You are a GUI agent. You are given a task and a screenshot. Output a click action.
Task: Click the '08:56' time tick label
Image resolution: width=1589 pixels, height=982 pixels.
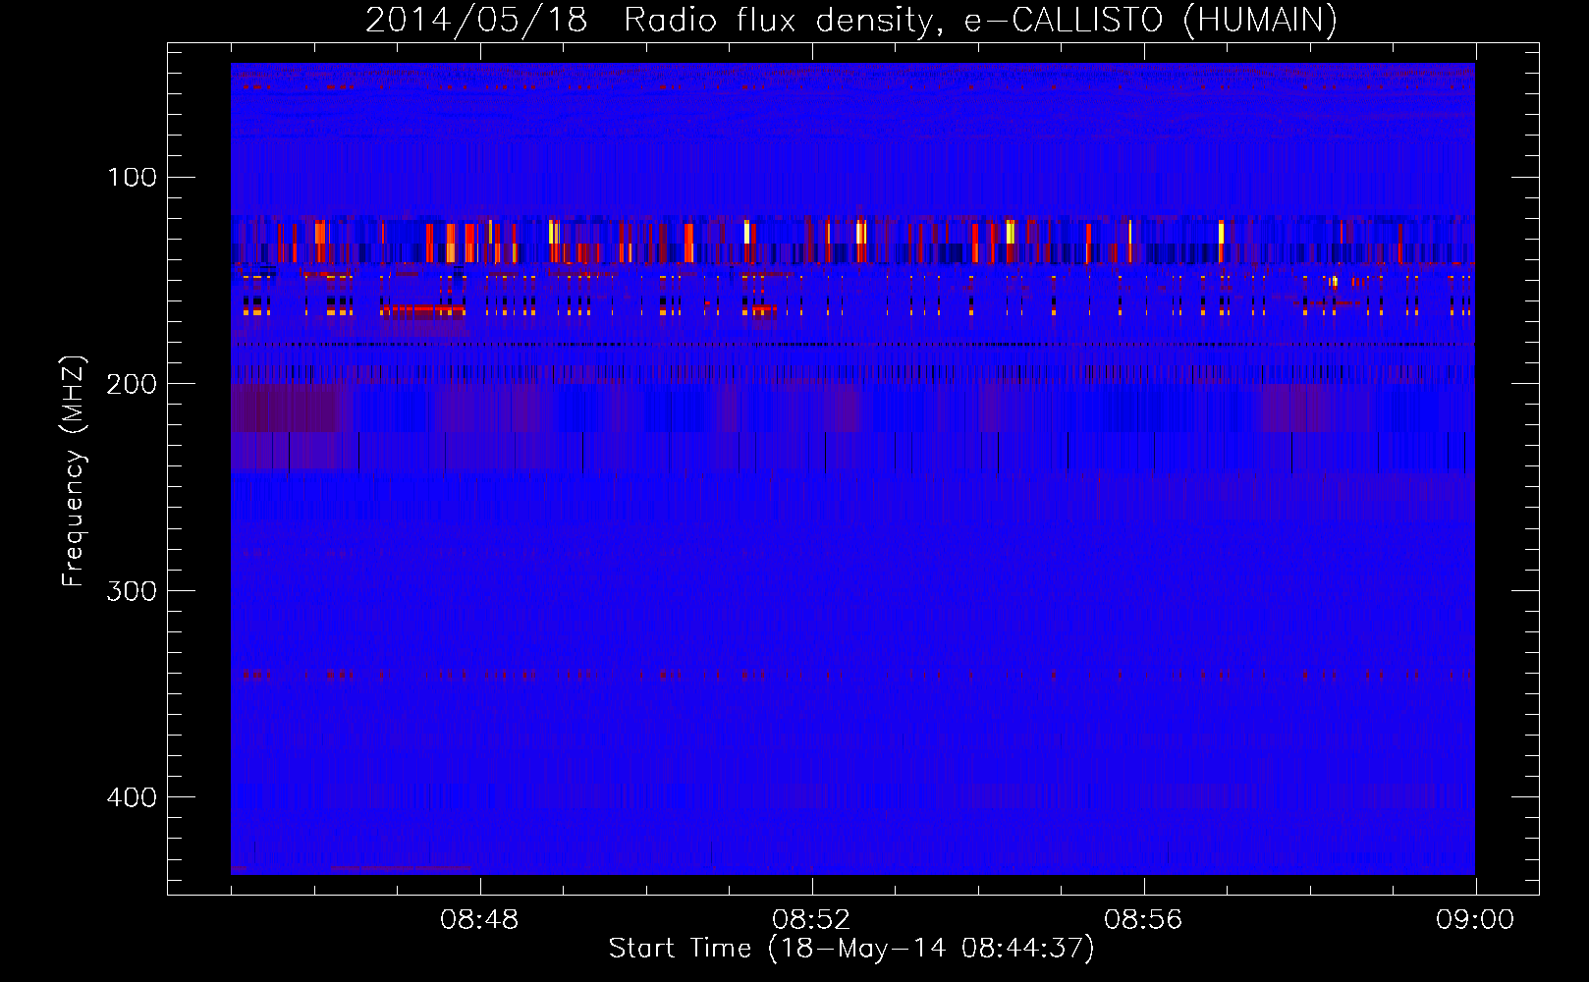tap(1143, 920)
